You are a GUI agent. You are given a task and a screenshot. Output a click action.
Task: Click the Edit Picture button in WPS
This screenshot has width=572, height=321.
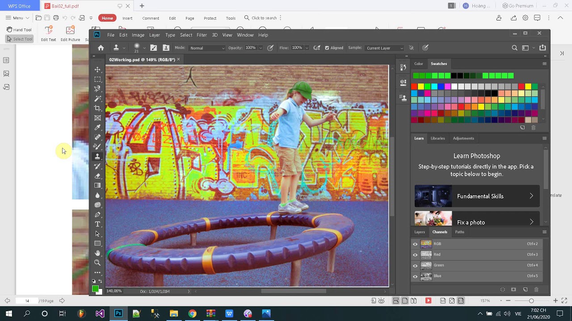click(70, 34)
